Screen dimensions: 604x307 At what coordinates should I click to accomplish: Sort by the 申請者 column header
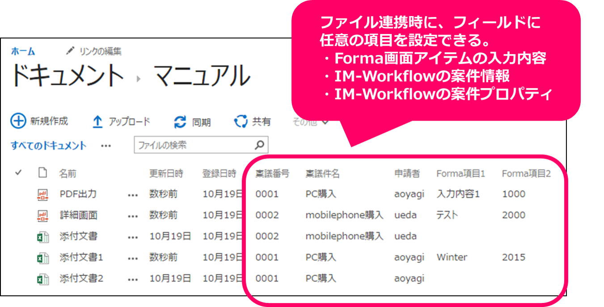click(x=407, y=174)
